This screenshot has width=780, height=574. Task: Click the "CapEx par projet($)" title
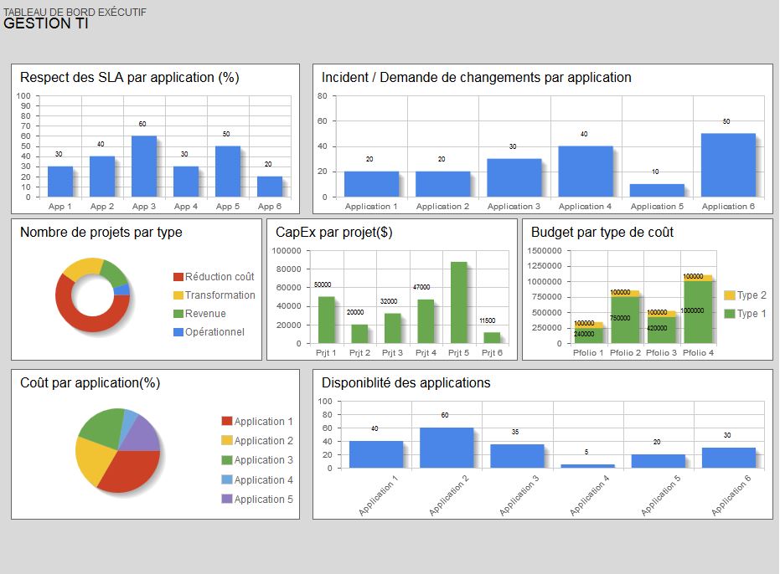click(333, 232)
